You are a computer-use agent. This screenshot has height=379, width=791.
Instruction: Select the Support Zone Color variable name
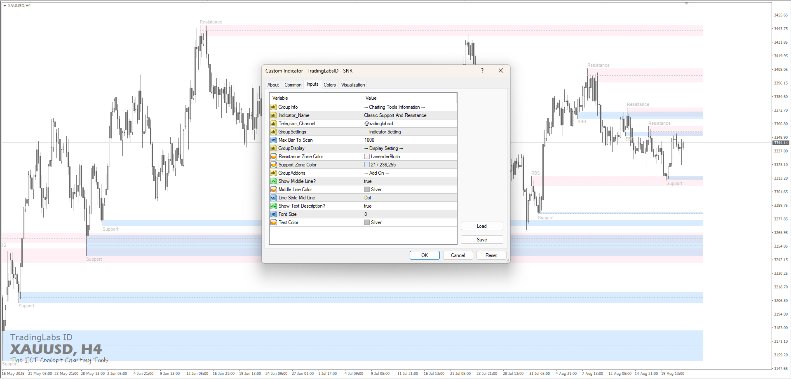[x=297, y=165]
